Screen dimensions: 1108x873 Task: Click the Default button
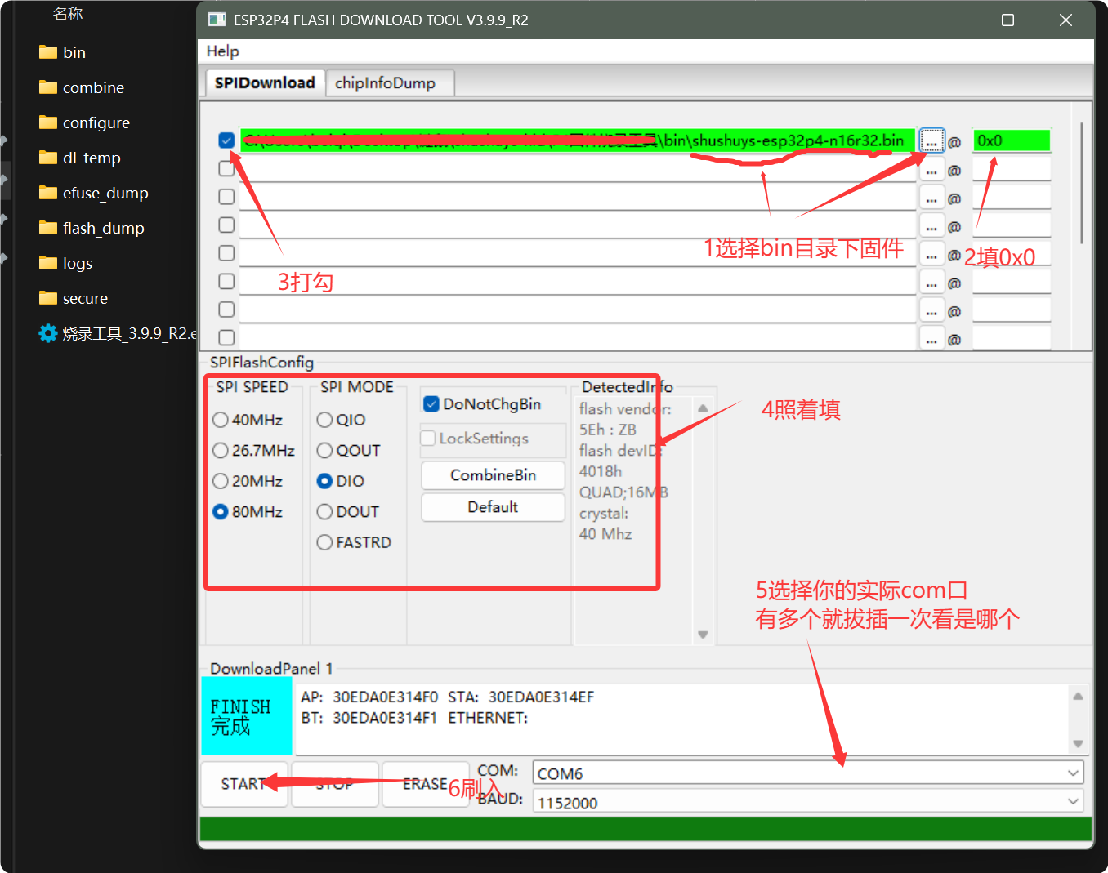coord(493,507)
